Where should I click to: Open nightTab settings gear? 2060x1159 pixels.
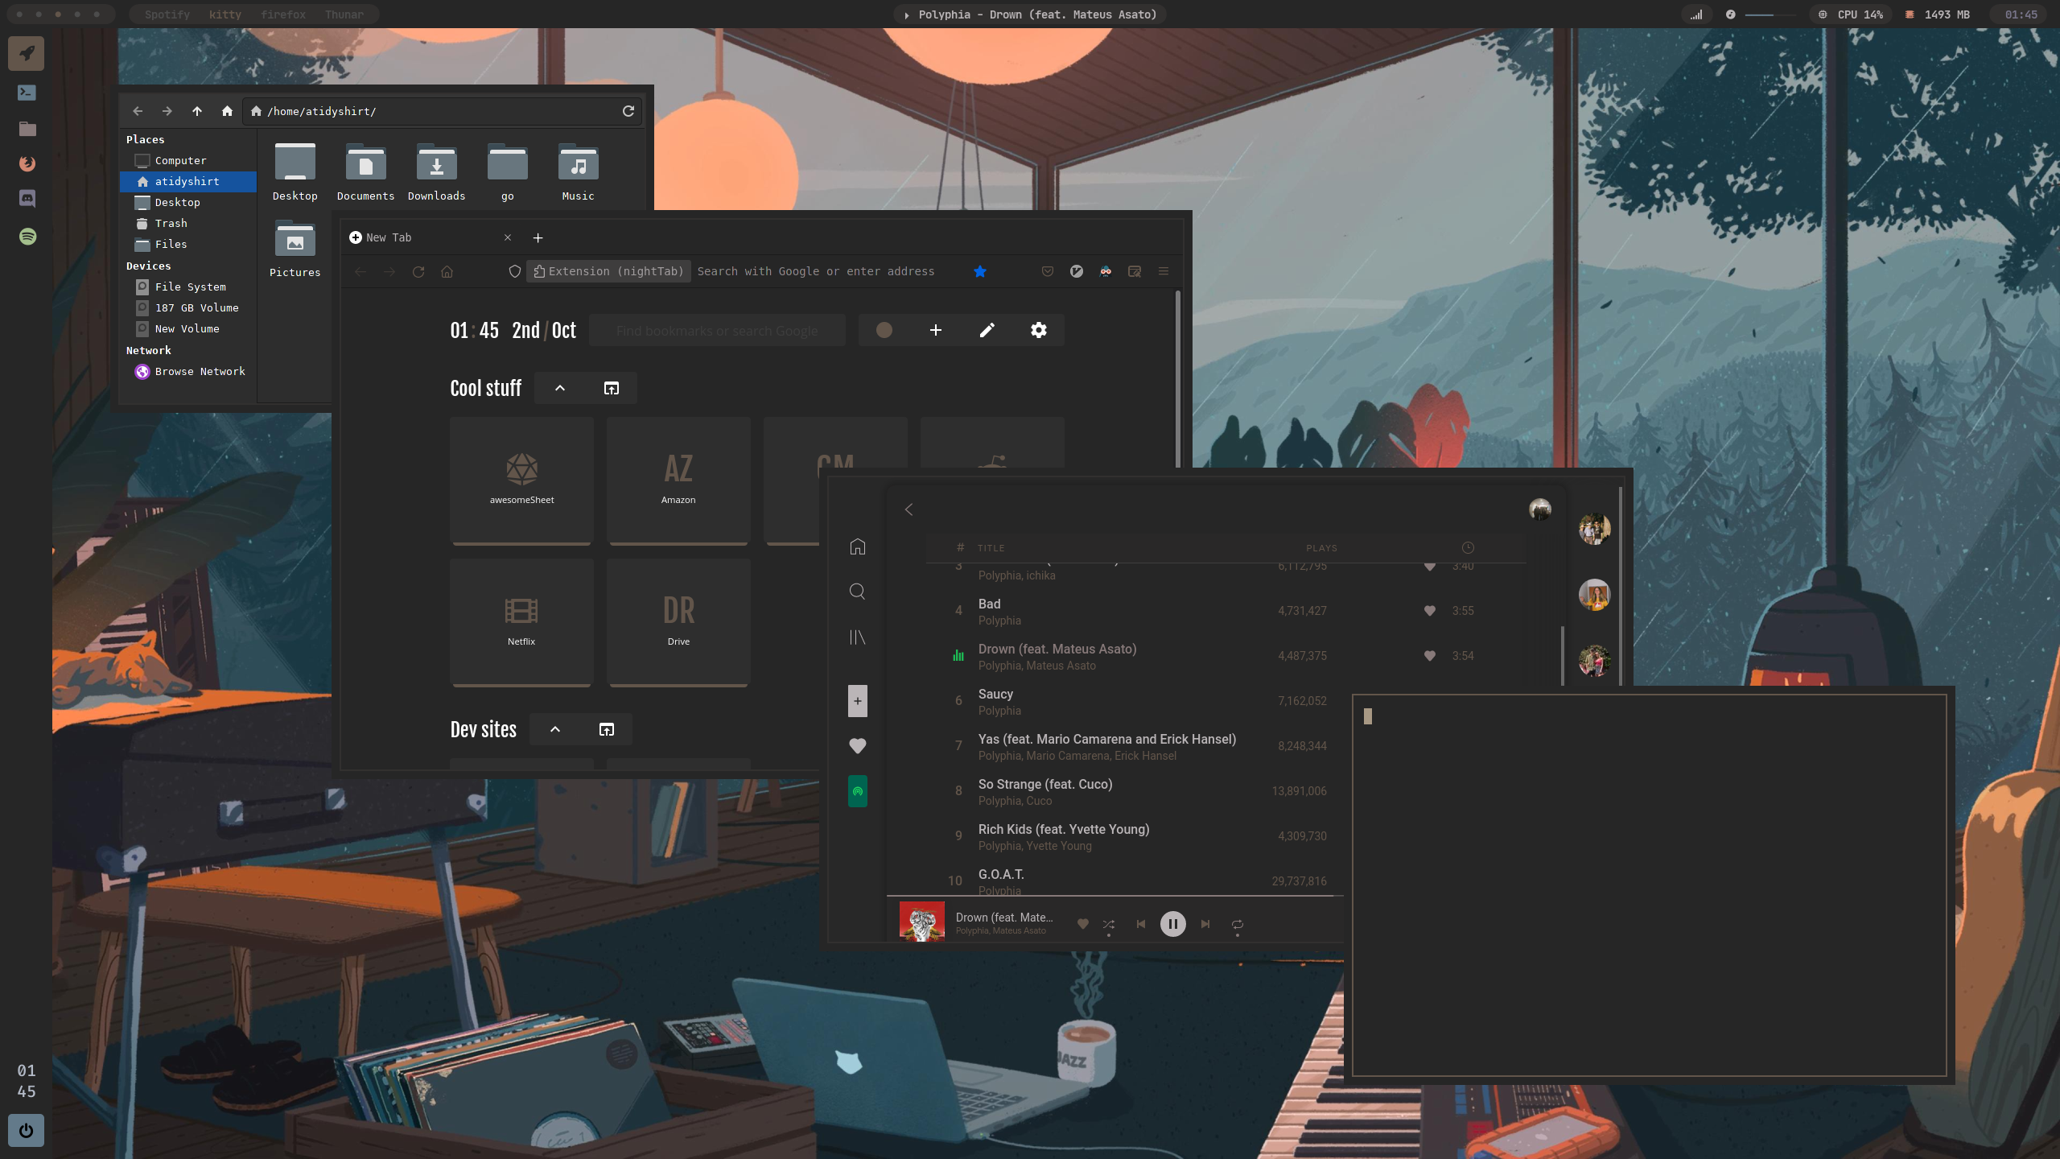point(1038,330)
